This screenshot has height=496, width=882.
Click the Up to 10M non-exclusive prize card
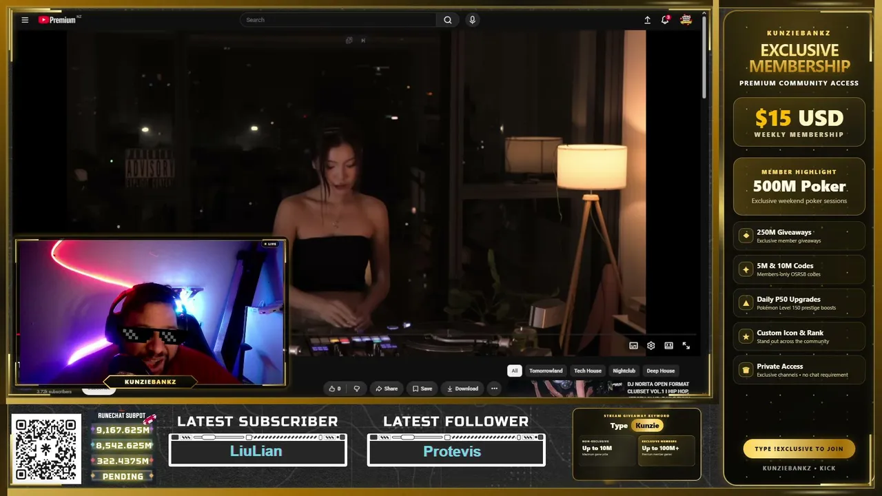[606, 451]
